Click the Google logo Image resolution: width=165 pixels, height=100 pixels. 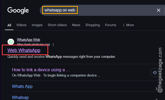coord(18,11)
